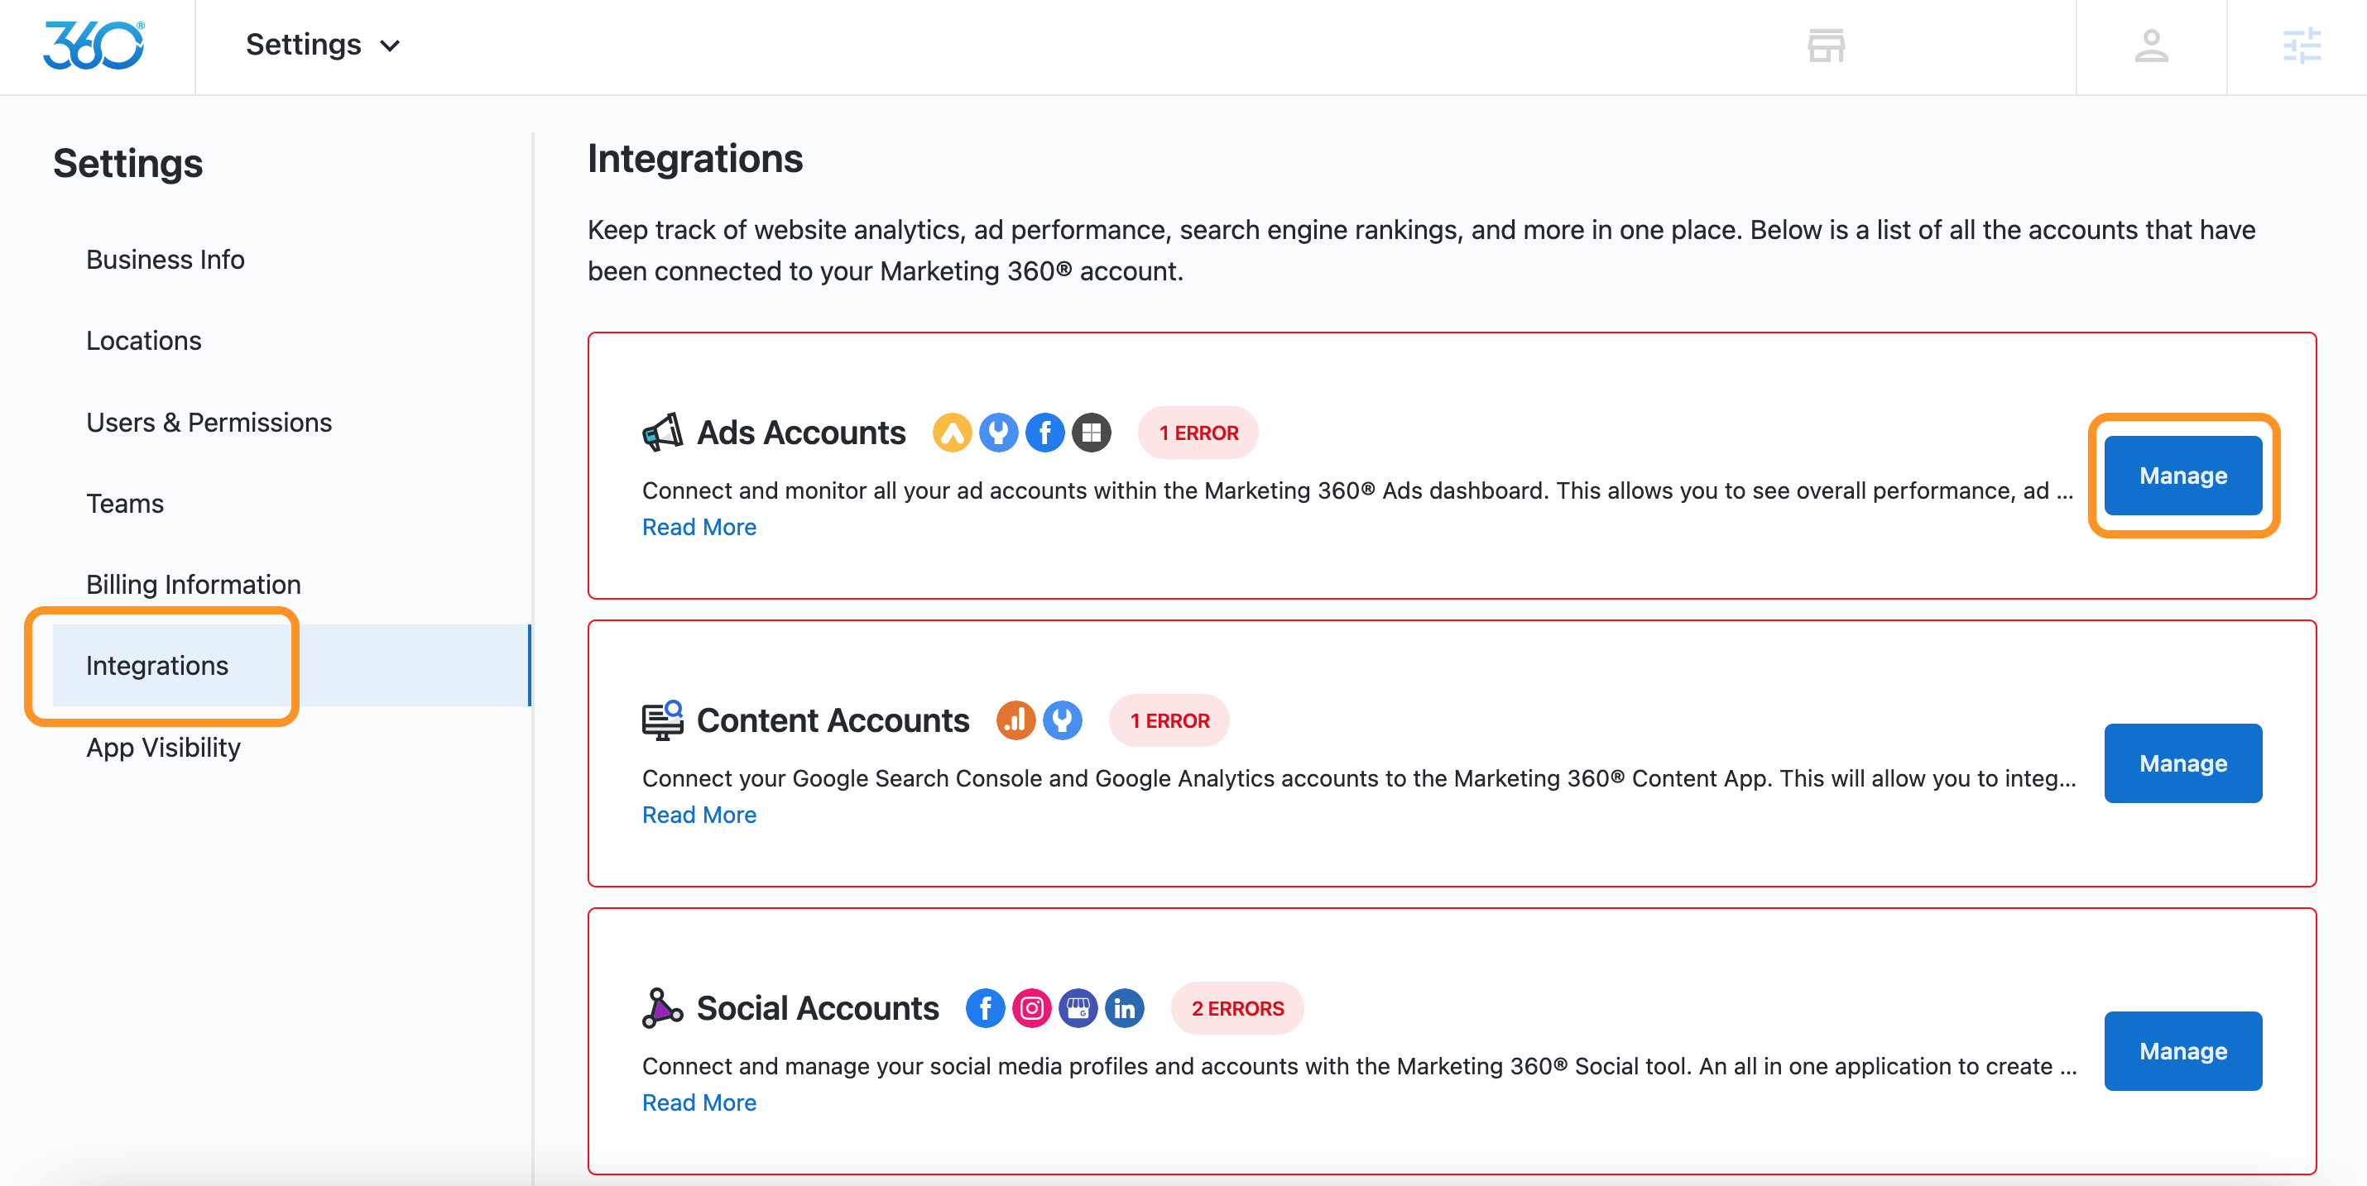Open Business Info settings page
This screenshot has width=2367, height=1186.
[x=166, y=260]
